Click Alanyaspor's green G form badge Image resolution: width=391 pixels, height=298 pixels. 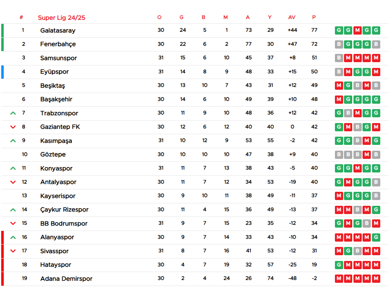(x=376, y=237)
